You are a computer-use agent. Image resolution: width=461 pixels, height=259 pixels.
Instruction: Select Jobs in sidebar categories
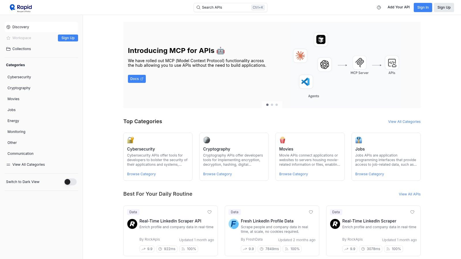[x=12, y=110]
